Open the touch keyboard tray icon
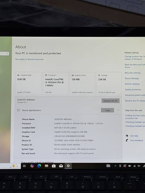This screenshot has width=145, height=193. 108,166
